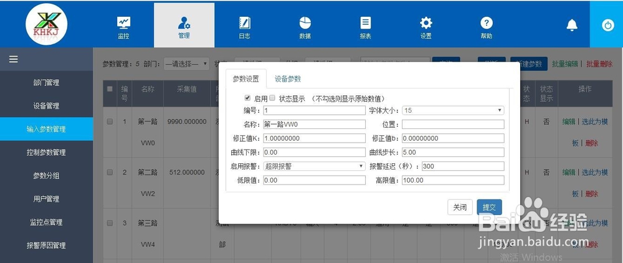Click 删除 link for row 1
The height and width of the screenshot is (263, 623).
[592, 143]
